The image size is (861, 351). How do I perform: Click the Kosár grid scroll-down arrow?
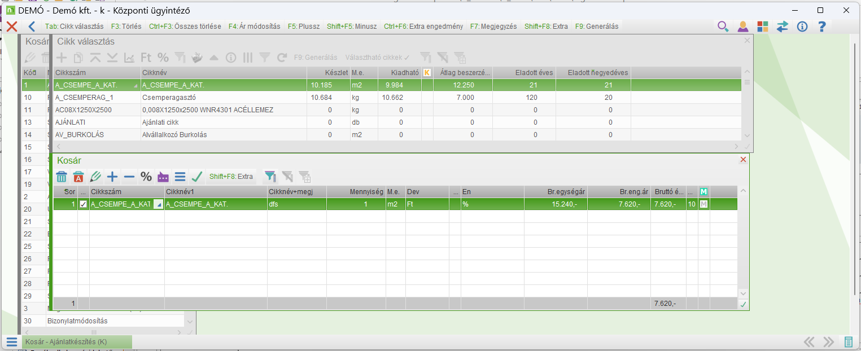coord(743,293)
